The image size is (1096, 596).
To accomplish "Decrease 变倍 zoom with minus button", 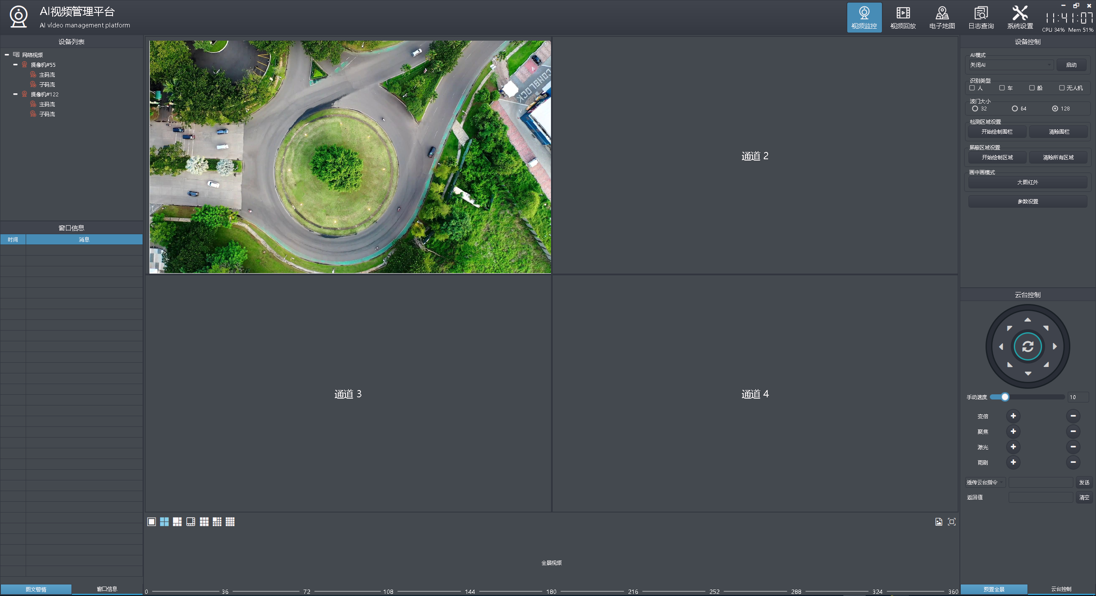I will pyautogui.click(x=1073, y=416).
